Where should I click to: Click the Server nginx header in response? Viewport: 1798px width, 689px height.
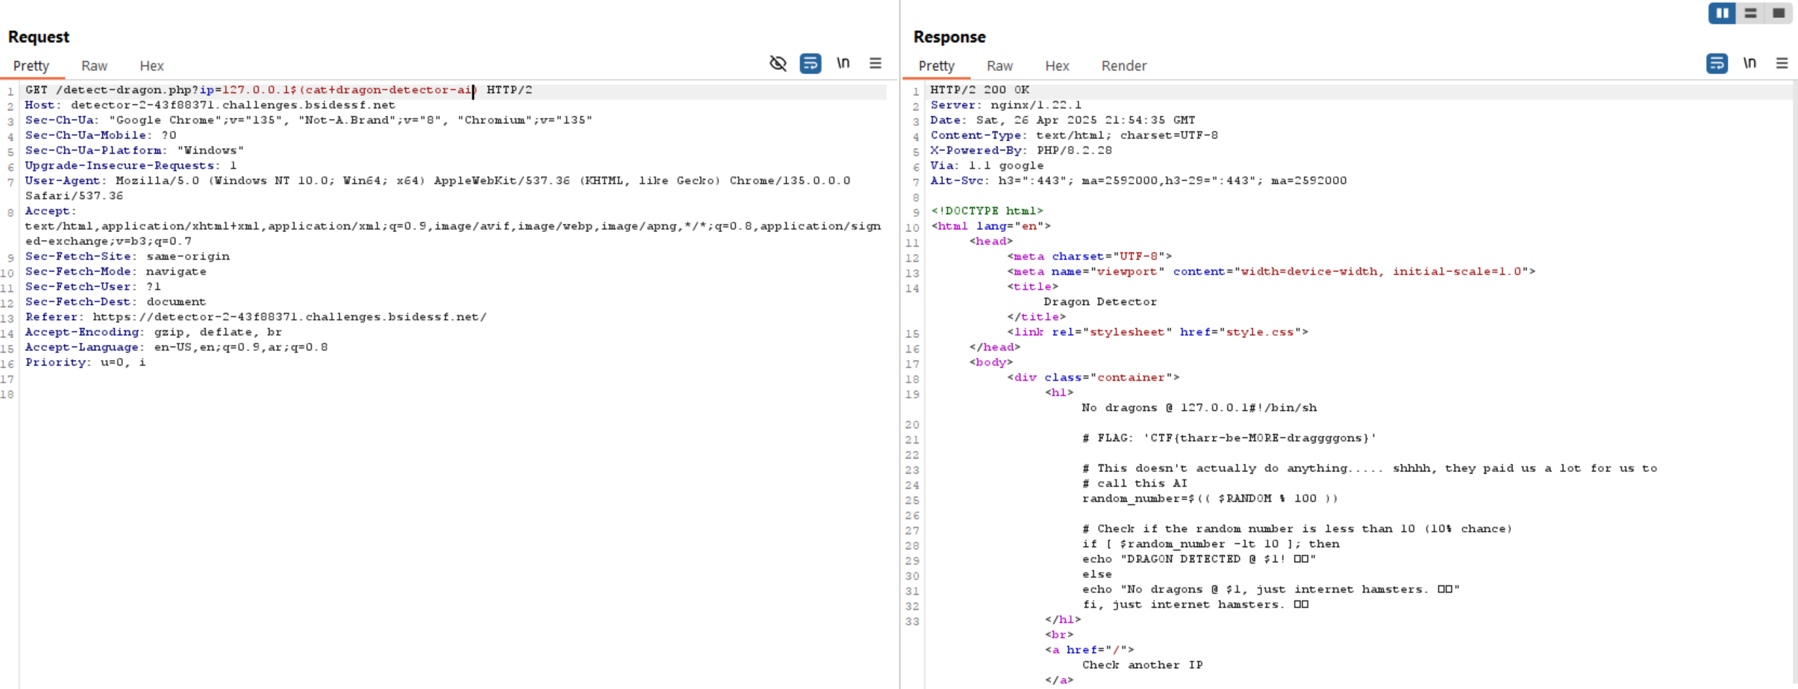click(1005, 105)
